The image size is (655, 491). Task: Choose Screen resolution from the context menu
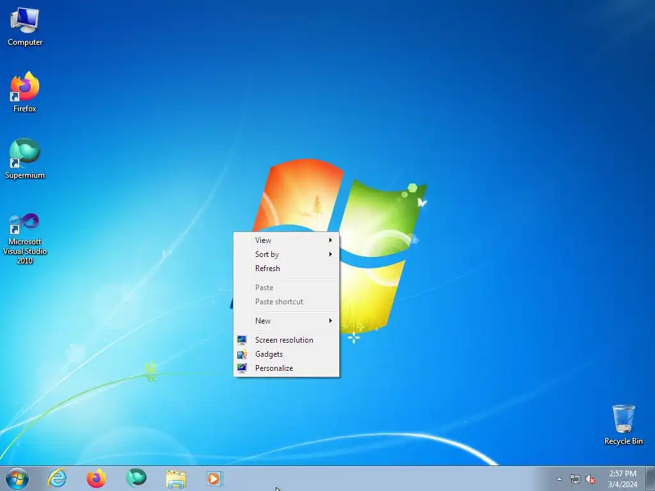[286, 340]
